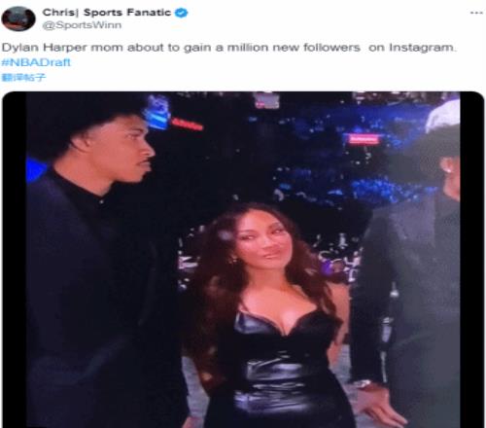The height and width of the screenshot is (428, 486).
Task: Click the red lit sign beside the man's forehead
Action: 187,125
